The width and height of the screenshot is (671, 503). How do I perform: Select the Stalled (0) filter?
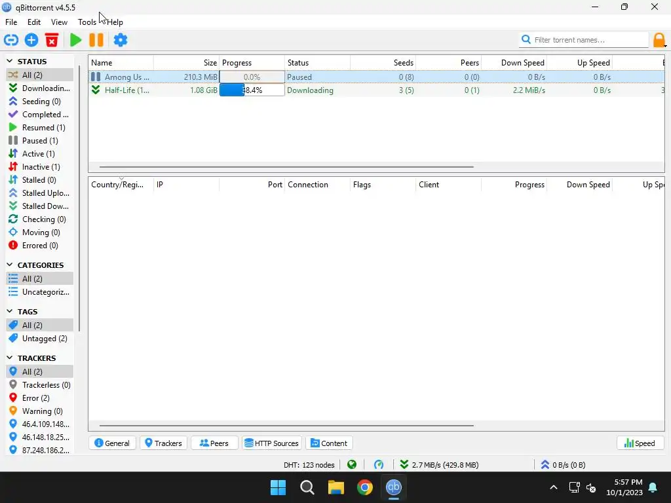coord(39,180)
